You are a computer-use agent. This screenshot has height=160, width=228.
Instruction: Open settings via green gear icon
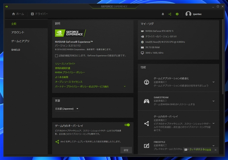click(177, 14)
